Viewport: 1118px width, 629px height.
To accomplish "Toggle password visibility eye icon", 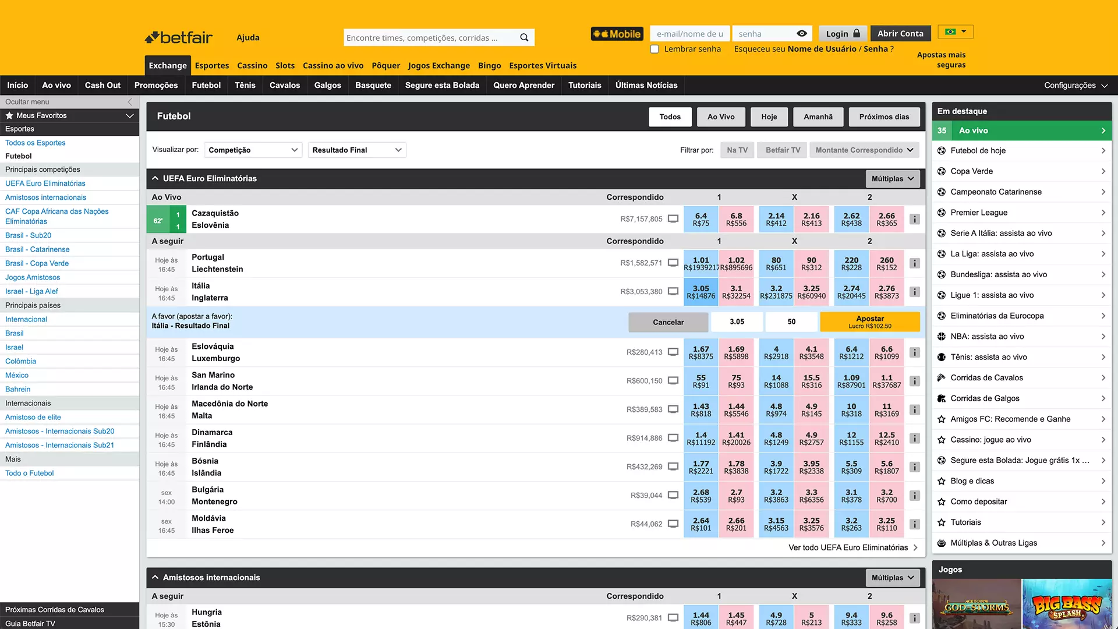I will 802,34.
